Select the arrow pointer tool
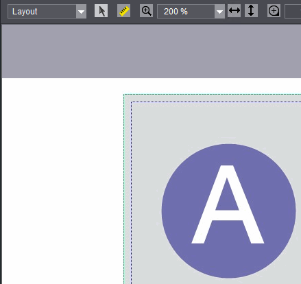Screen dimensions: 301x284 pos(101,11)
